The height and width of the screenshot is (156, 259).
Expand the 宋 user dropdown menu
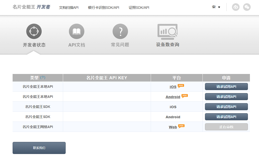click(x=216, y=7)
